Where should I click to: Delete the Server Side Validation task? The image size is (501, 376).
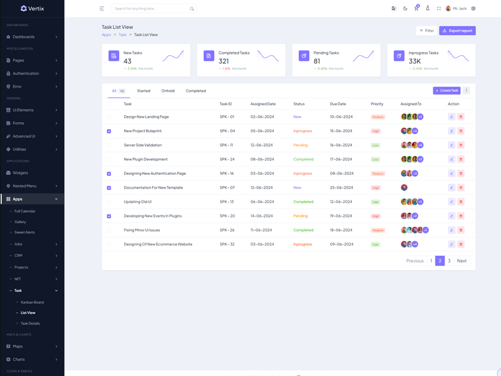pyautogui.click(x=461, y=145)
